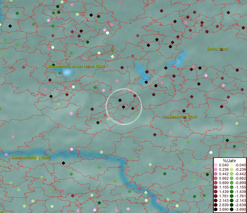The image size is (247, 213).
Task: Pick the -3.690 darkest green legend swatch
Action: click(x=232, y=209)
